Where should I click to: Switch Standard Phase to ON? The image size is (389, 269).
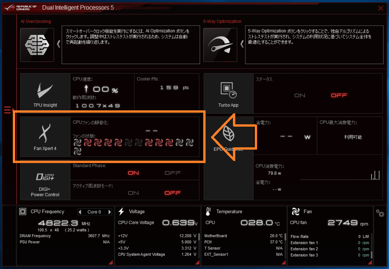[133, 173]
